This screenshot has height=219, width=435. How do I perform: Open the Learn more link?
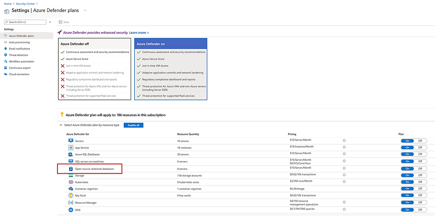pyautogui.click(x=139, y=33)
